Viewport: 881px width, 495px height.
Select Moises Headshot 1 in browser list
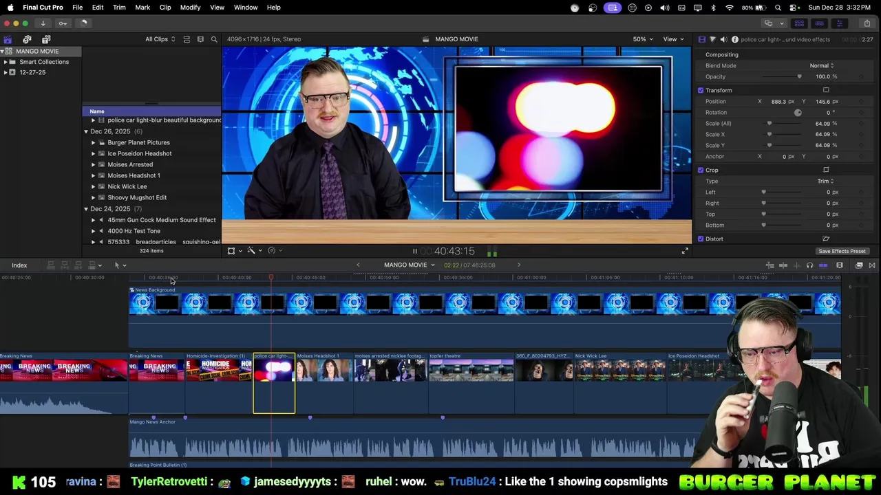[134, 175]
